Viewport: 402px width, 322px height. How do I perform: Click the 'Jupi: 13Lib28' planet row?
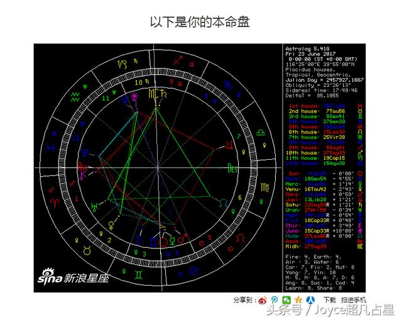click(324, 199)
